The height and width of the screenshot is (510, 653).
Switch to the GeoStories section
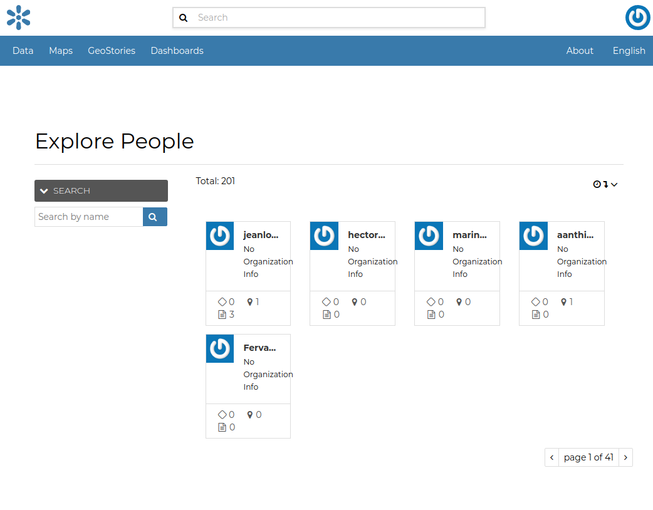coord(112,50)
